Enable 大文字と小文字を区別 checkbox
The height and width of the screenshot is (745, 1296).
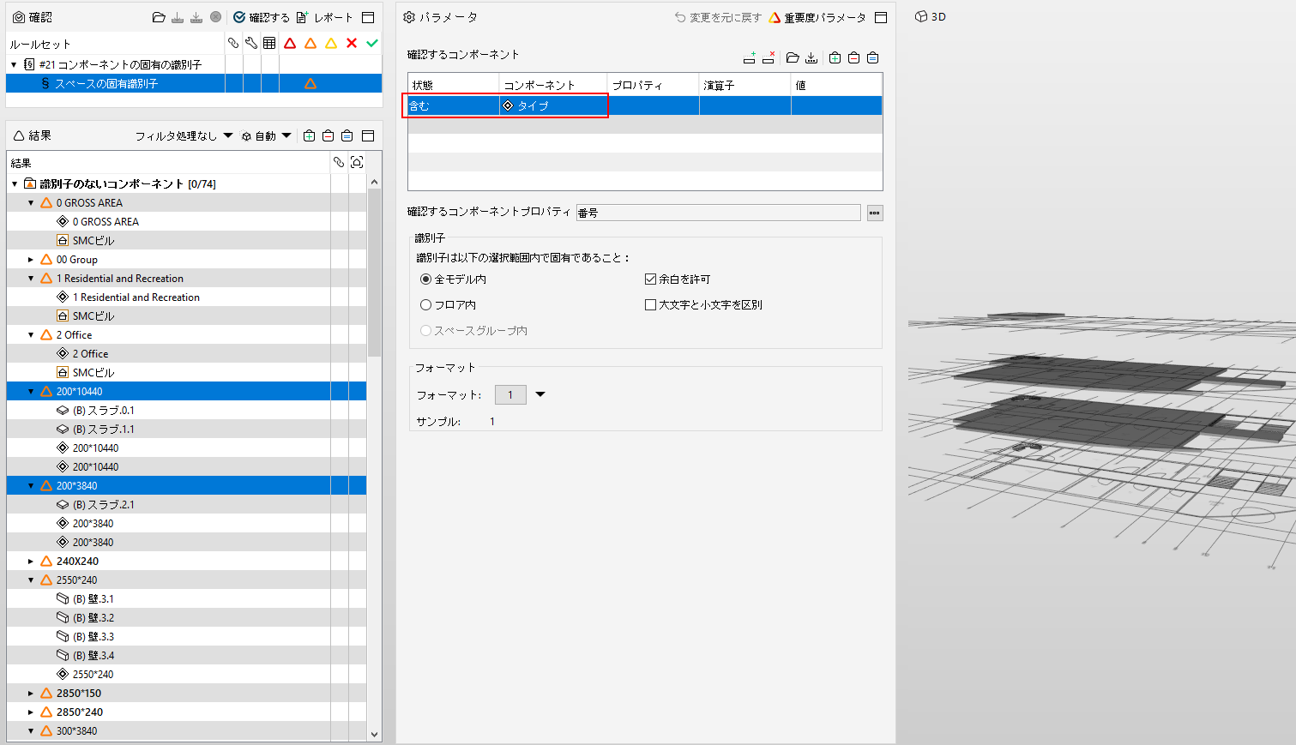[x=650, y=305]
